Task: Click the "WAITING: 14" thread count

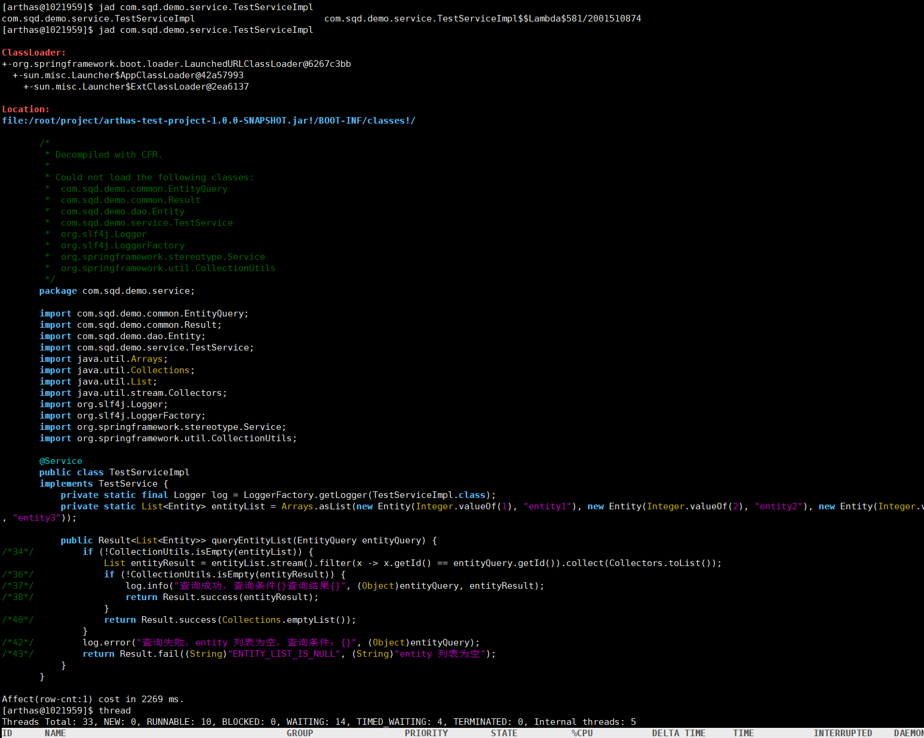Action: pos(316,722)
